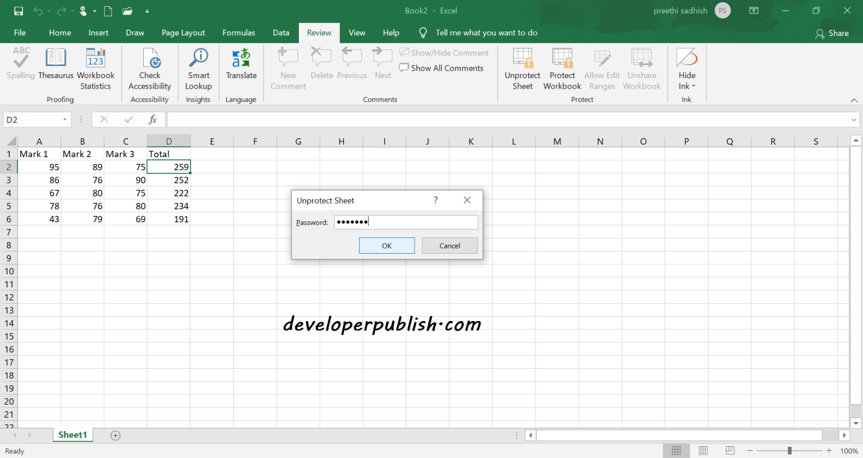Screen dimensions: 863x458
Task: Select the Show All Comments toggle
Action: [442, 68]
